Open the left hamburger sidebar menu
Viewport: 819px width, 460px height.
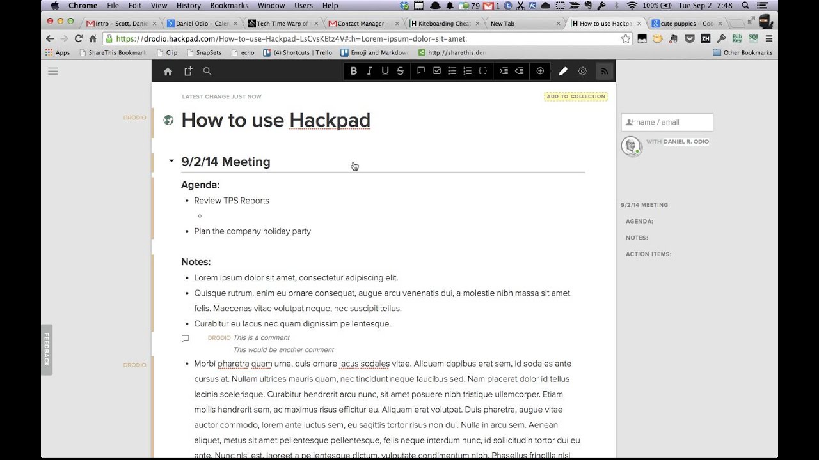53,72
